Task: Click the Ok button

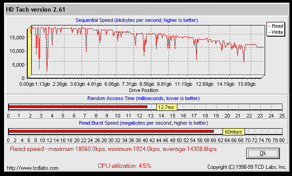Action: point(263,153)
